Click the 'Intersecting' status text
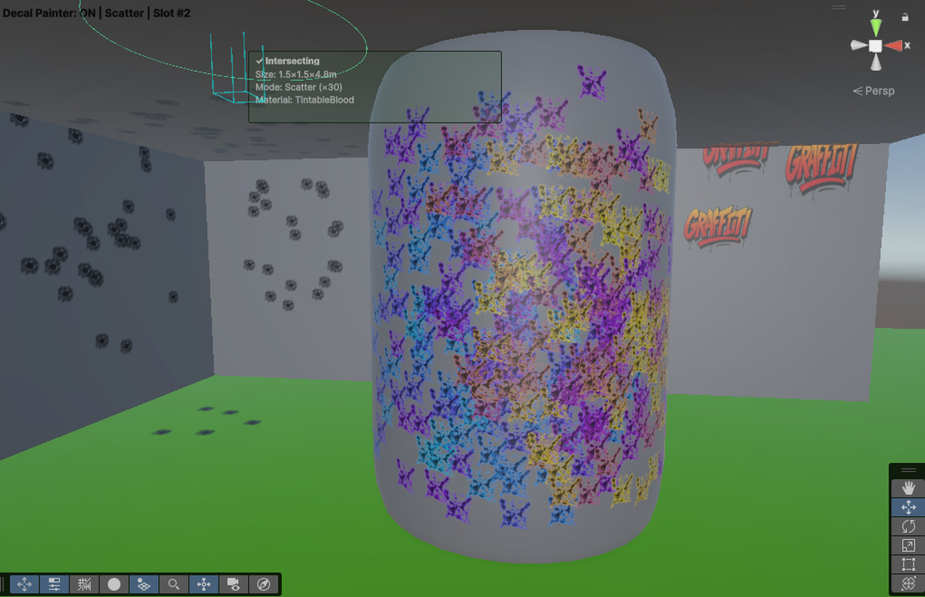Image resolution: width=925 pixels, height=597 pixels. pyautogui.click(x=292, y=61)
